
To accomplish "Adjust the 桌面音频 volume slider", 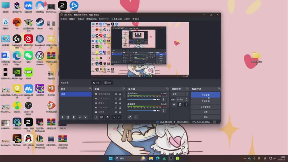I will tap(141, 111).
